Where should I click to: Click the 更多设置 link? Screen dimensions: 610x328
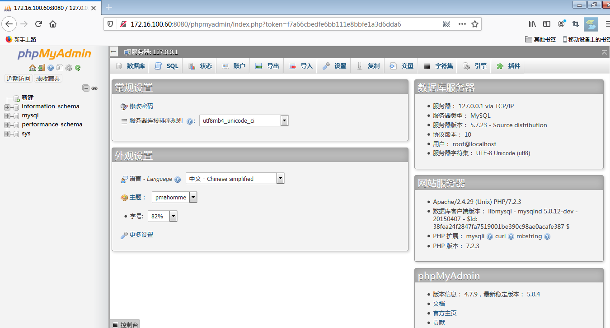tap(141, 235)
